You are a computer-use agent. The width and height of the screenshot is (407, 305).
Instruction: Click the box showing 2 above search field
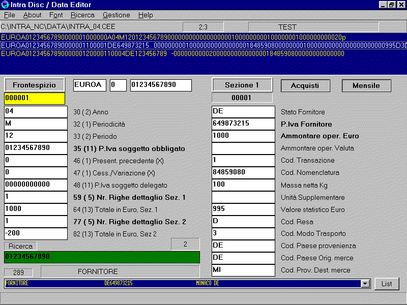tap(185, 244)
